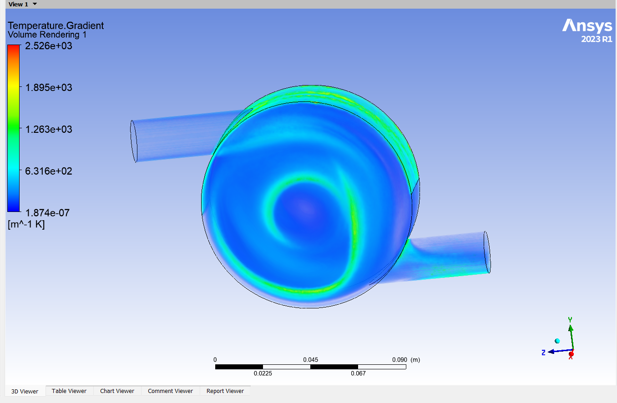Click the red X axis dot on triad
This screenshot has height=403, width=617.
tap(571, 354)
